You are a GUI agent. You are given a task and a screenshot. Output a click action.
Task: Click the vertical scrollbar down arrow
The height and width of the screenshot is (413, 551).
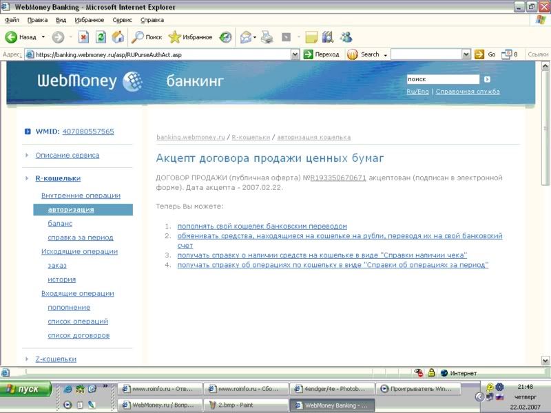[545, 360]
